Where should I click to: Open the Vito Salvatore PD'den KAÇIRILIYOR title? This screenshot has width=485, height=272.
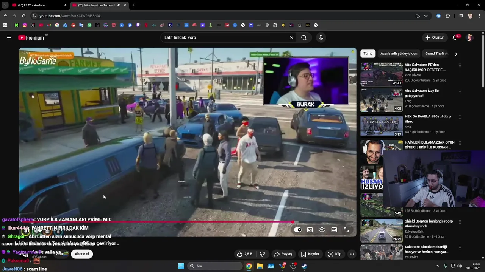[425, 67]
